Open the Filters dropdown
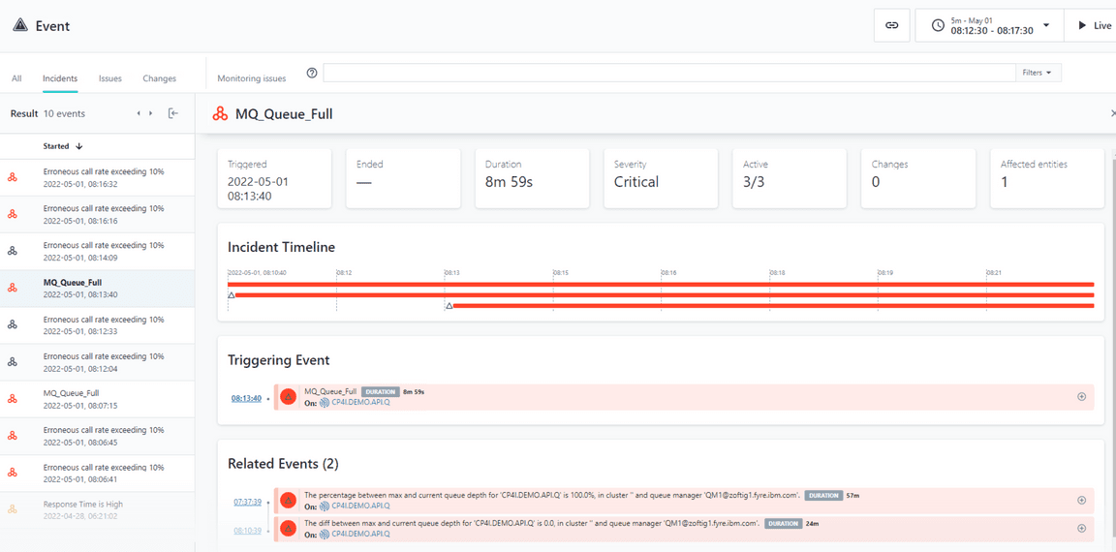This screenshot has height=552, width=1116. (1036, 73)
